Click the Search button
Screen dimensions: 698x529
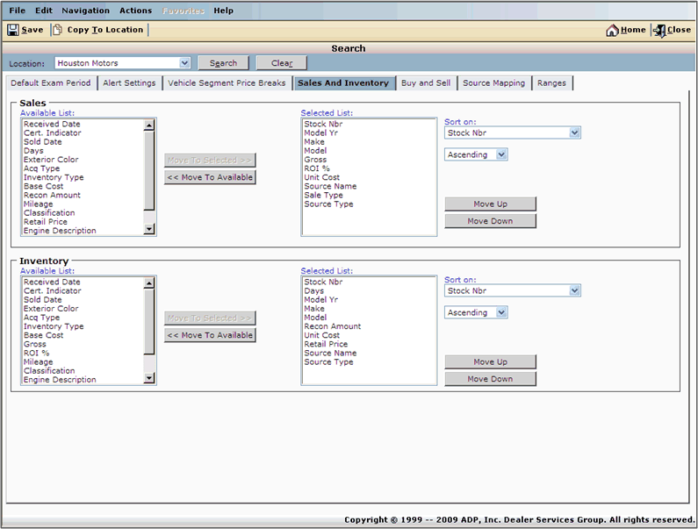pos(223,63)
